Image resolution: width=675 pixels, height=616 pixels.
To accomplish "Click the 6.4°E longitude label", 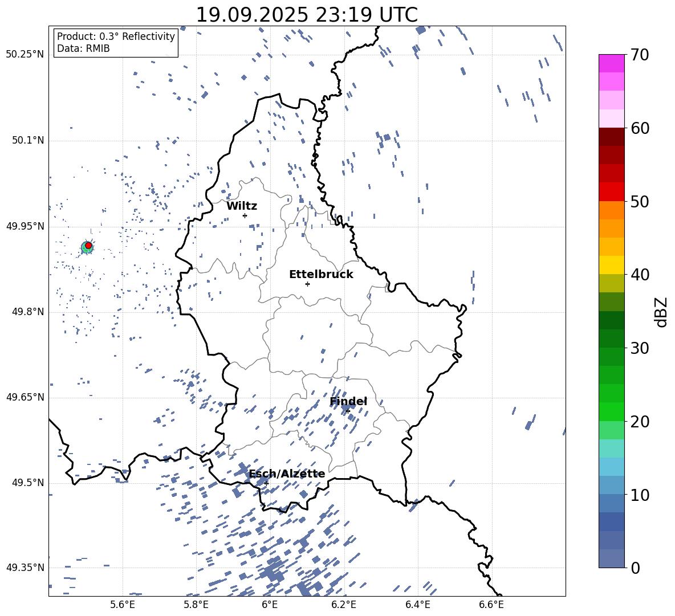I will (x=417, y=605).
